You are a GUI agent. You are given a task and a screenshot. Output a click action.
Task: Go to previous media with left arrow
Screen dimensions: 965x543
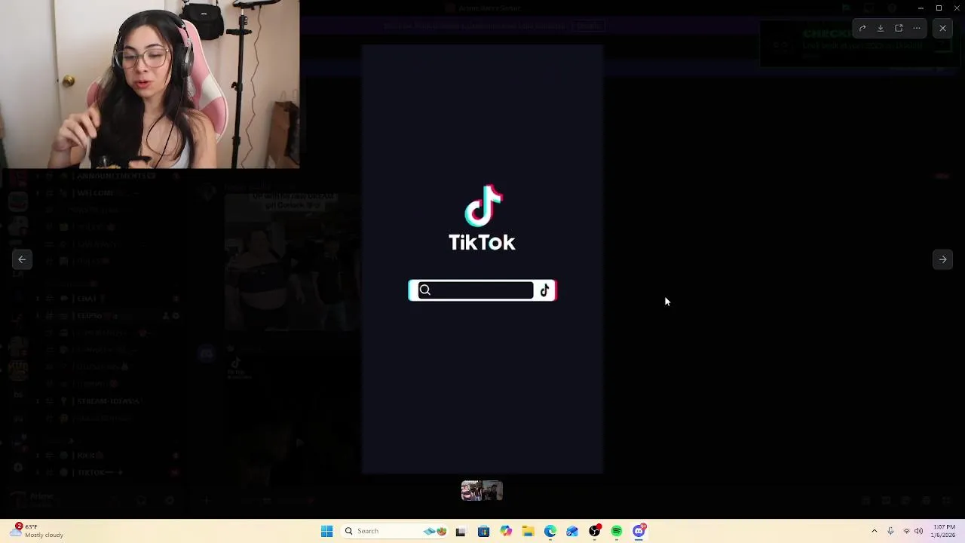pyautogui.click(x=22, y=259)
